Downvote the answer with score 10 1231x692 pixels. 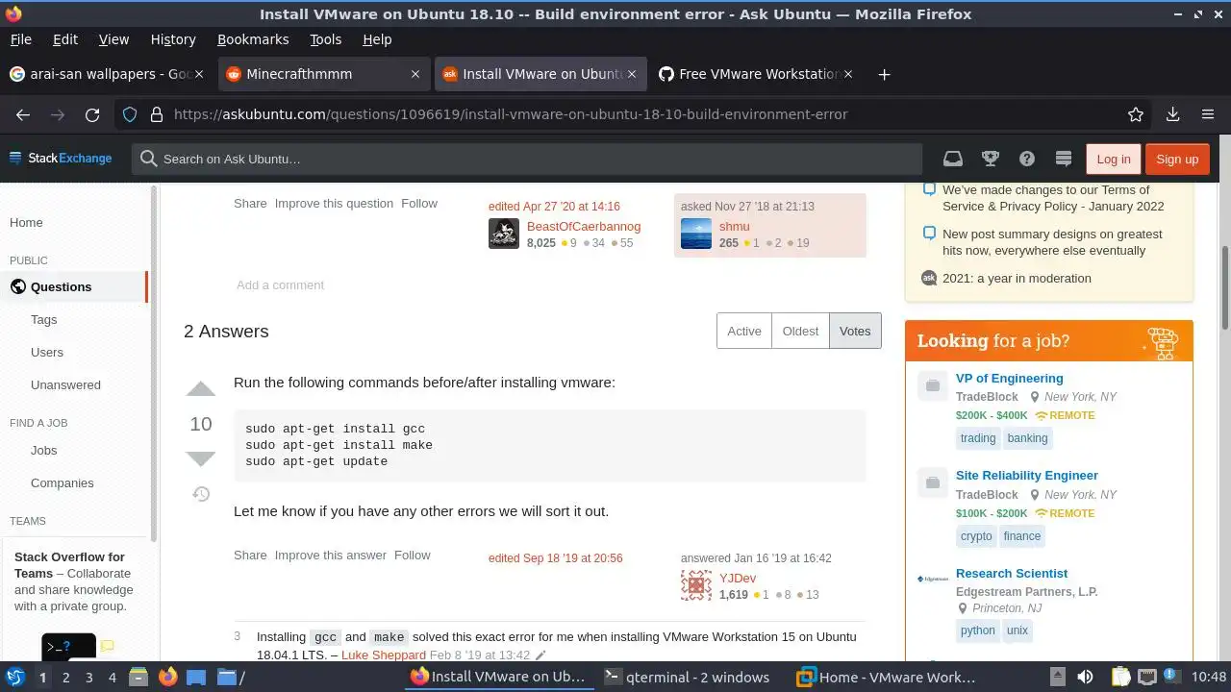pyautogui.click(x=200, y=458)
